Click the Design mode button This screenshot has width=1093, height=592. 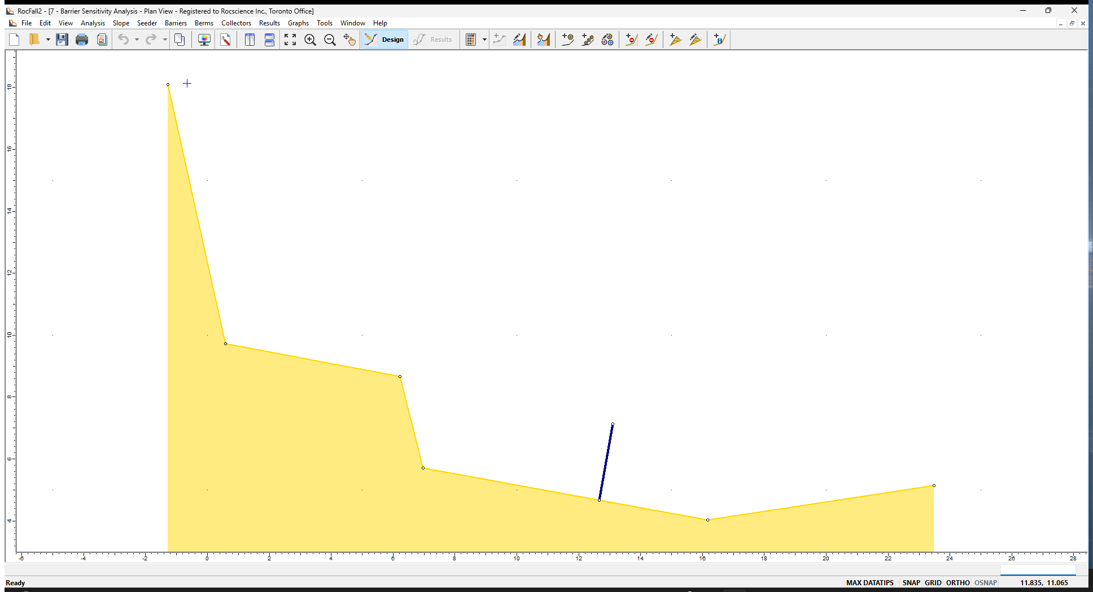(384, 40)
